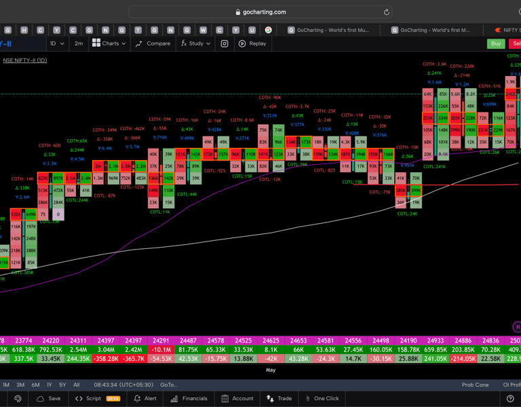Screen dimensions: 521x407
Task: Open the Script code editor icon
Action: click(x=79, y=398)
